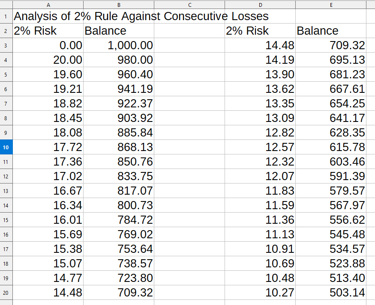Viewport: 375px width, 305px height.
Task: Click the row 1 header
Action: 6,16
